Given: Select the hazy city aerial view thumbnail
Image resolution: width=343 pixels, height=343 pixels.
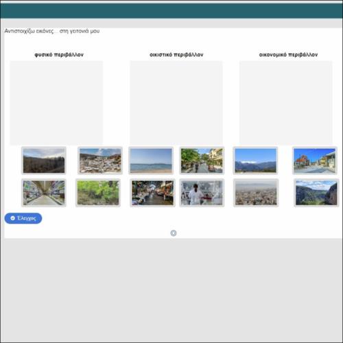Looking at the screenshot, I should point(256,193).
